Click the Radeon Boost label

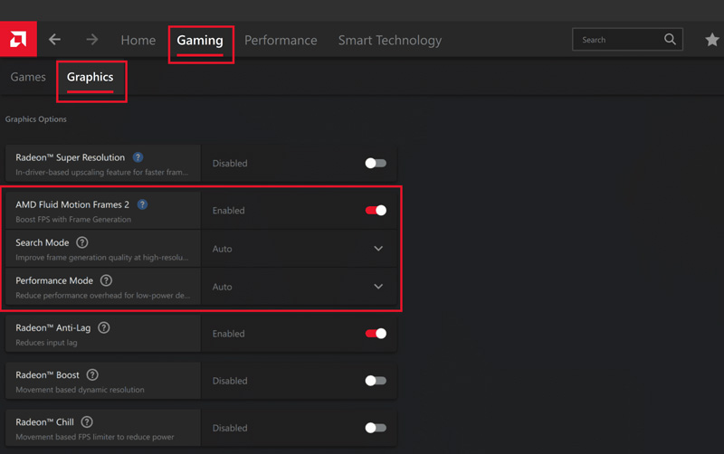(48, 374)
